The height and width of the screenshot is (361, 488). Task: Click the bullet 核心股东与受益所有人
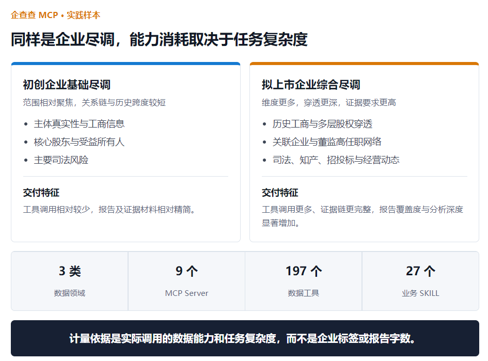(x=79, y=142)
